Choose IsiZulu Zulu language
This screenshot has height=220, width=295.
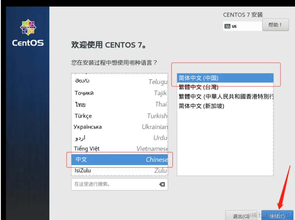(x=119, y=170)
